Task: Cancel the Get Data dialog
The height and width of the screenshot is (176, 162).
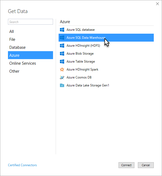Action: point(146,165)
